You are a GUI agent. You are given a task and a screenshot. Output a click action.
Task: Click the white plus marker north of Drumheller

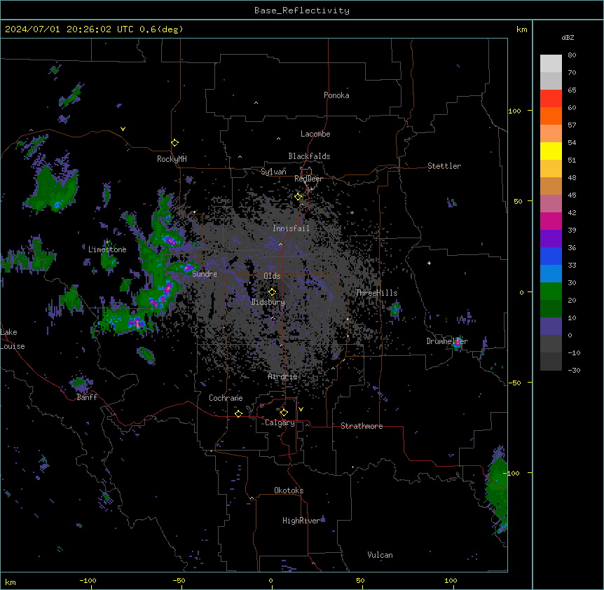coord(429,263)
